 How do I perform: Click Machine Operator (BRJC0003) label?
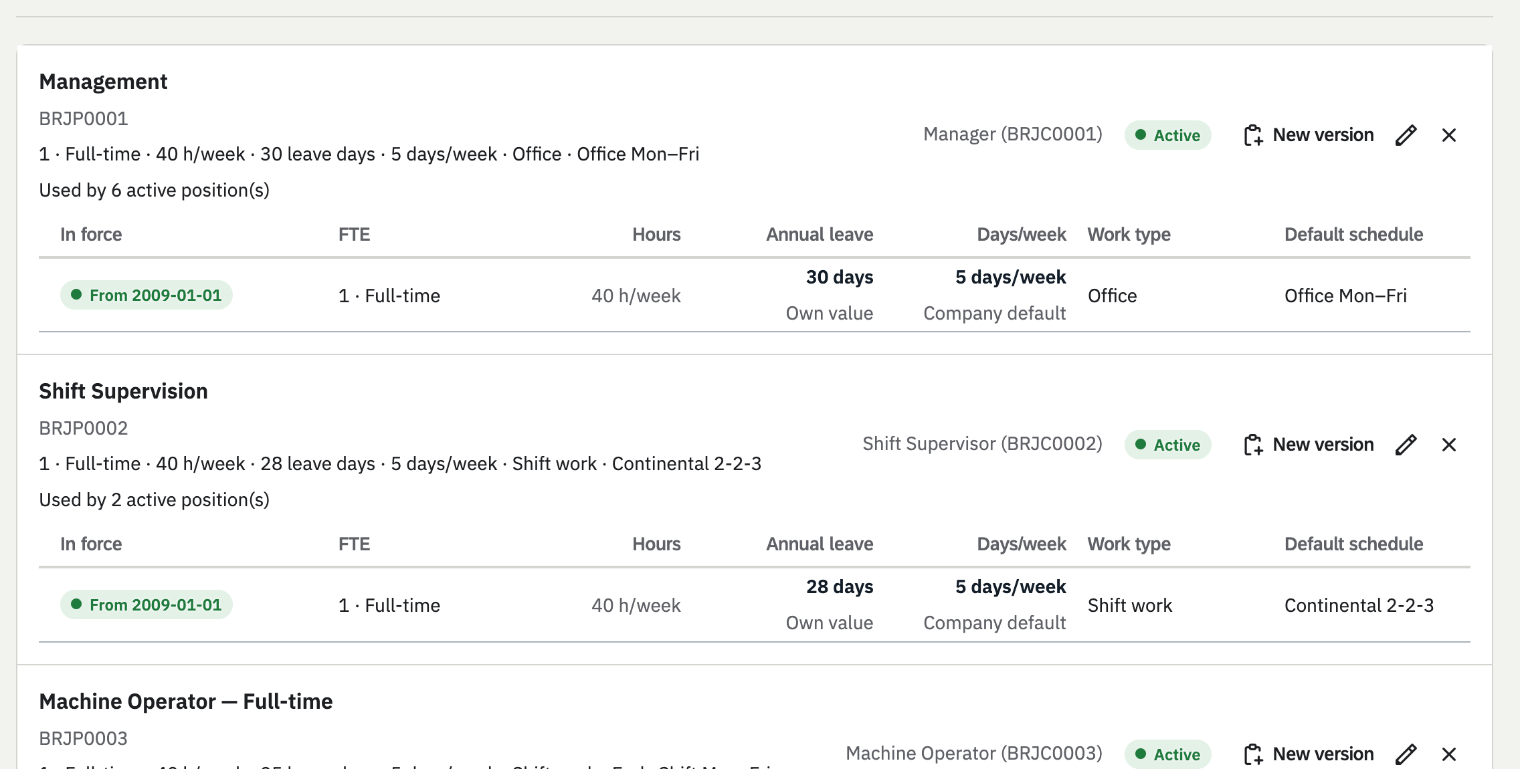tap(974, 754)
